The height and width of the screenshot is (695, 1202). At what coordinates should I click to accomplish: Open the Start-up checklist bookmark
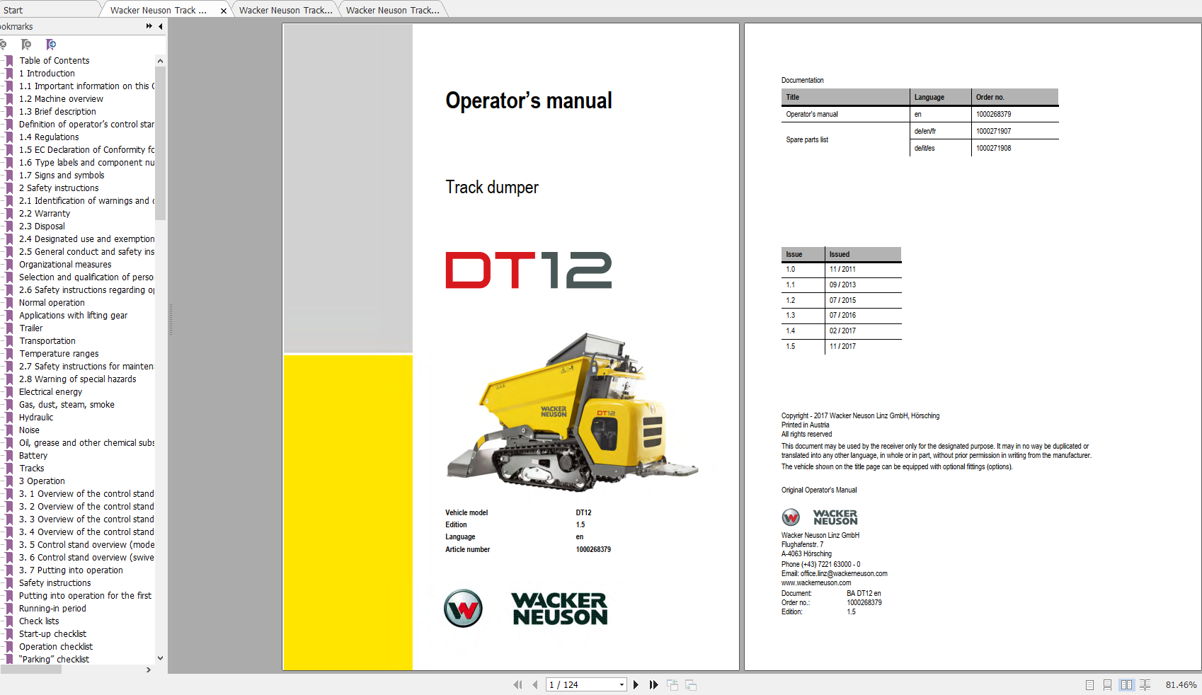coord(52,634)
